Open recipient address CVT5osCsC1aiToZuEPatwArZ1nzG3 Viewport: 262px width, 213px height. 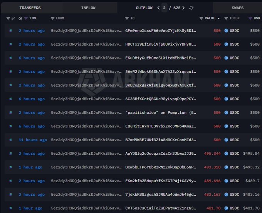(x=161, y=208)
